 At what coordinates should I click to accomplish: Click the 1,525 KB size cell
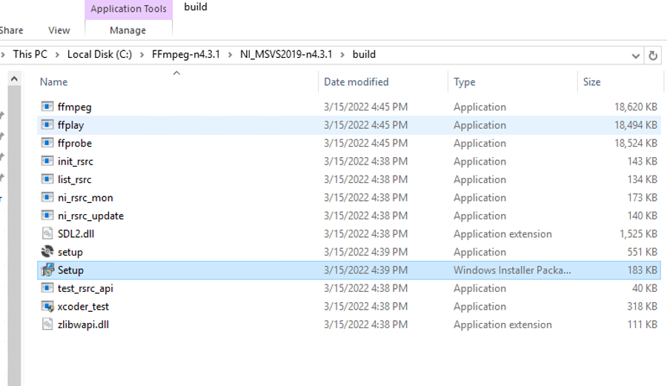pyautogui.click(x=639, y=234)
